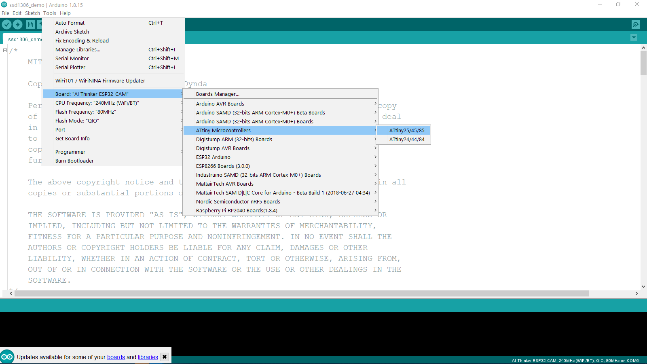Screen dimensions: 647x364
Task: Open Boards Manager from the submenu
Action: tap(281, 94)
